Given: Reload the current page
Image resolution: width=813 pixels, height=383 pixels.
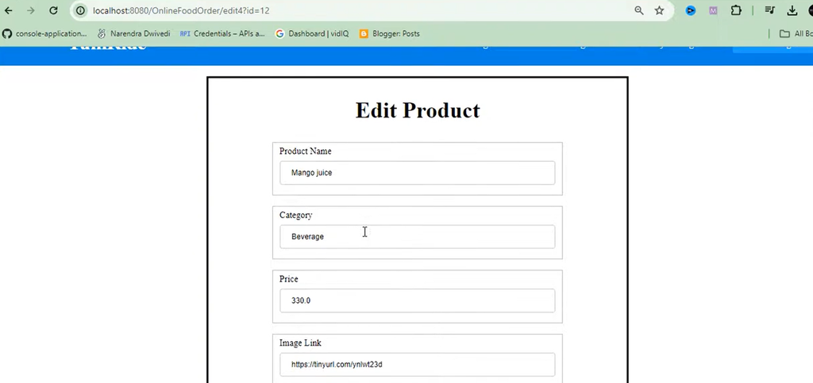Looking at the screenshot, I should (53, 10).
